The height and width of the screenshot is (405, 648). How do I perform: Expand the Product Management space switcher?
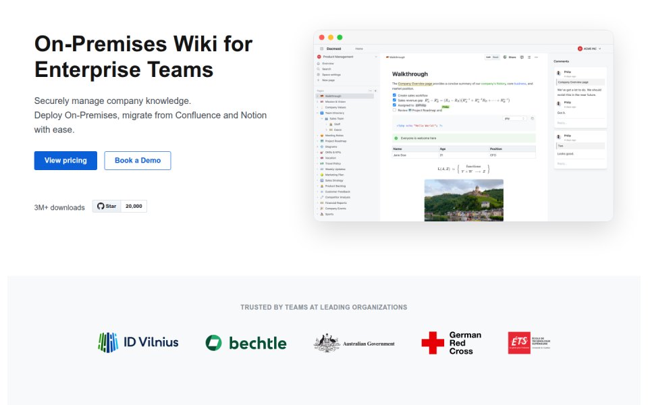click(x=347, y=57)
